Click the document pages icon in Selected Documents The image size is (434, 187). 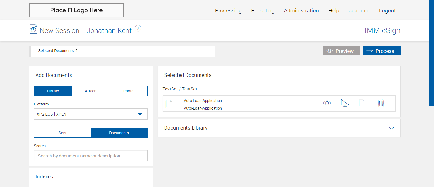169,104
